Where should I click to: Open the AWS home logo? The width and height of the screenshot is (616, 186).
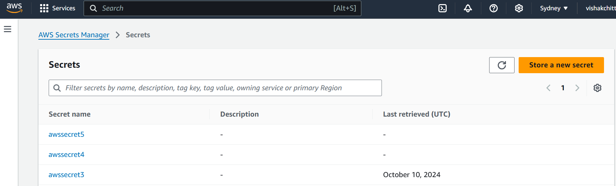14,8
